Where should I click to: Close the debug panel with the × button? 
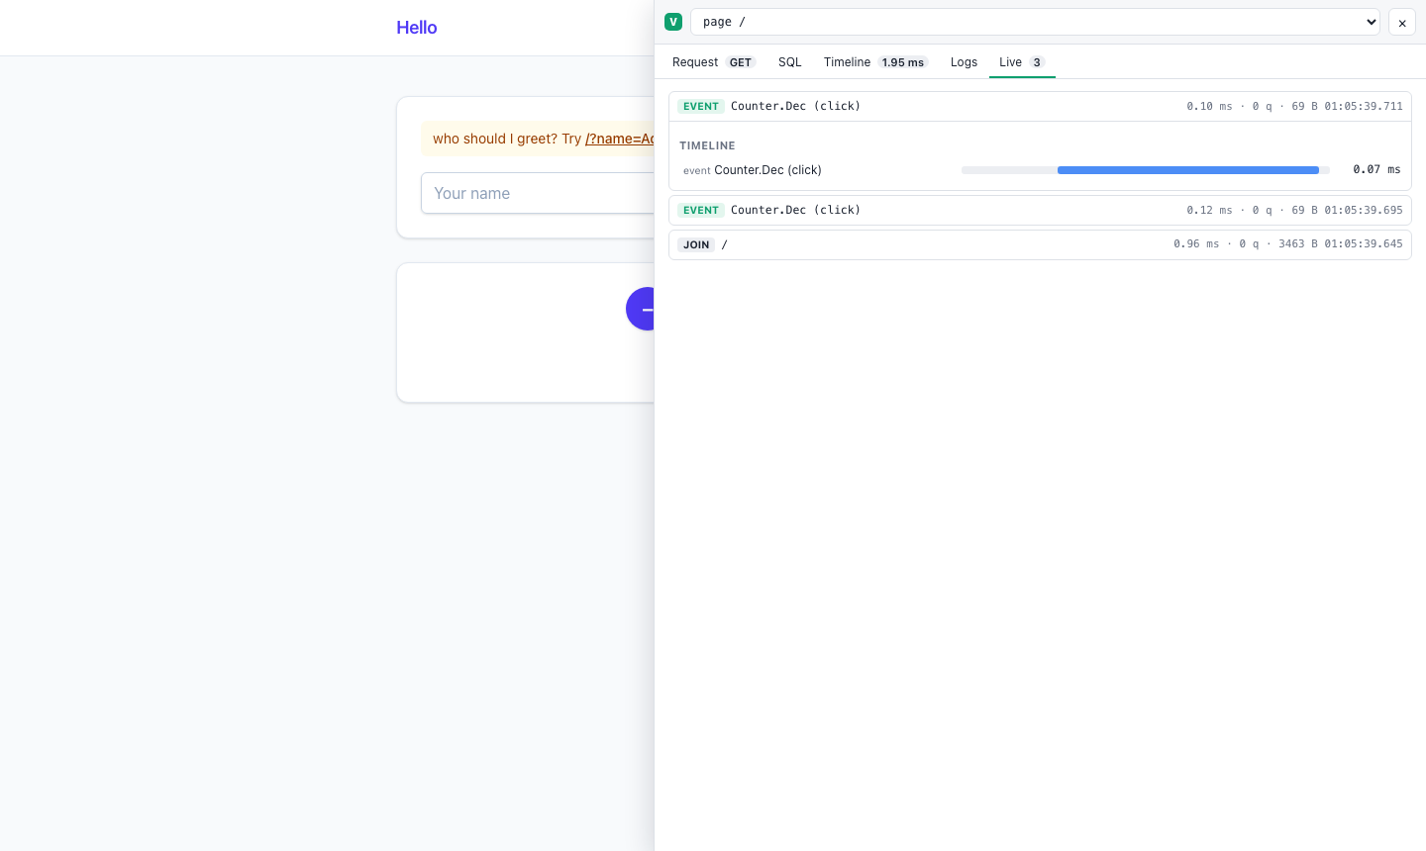click(x=1402, y=22)
